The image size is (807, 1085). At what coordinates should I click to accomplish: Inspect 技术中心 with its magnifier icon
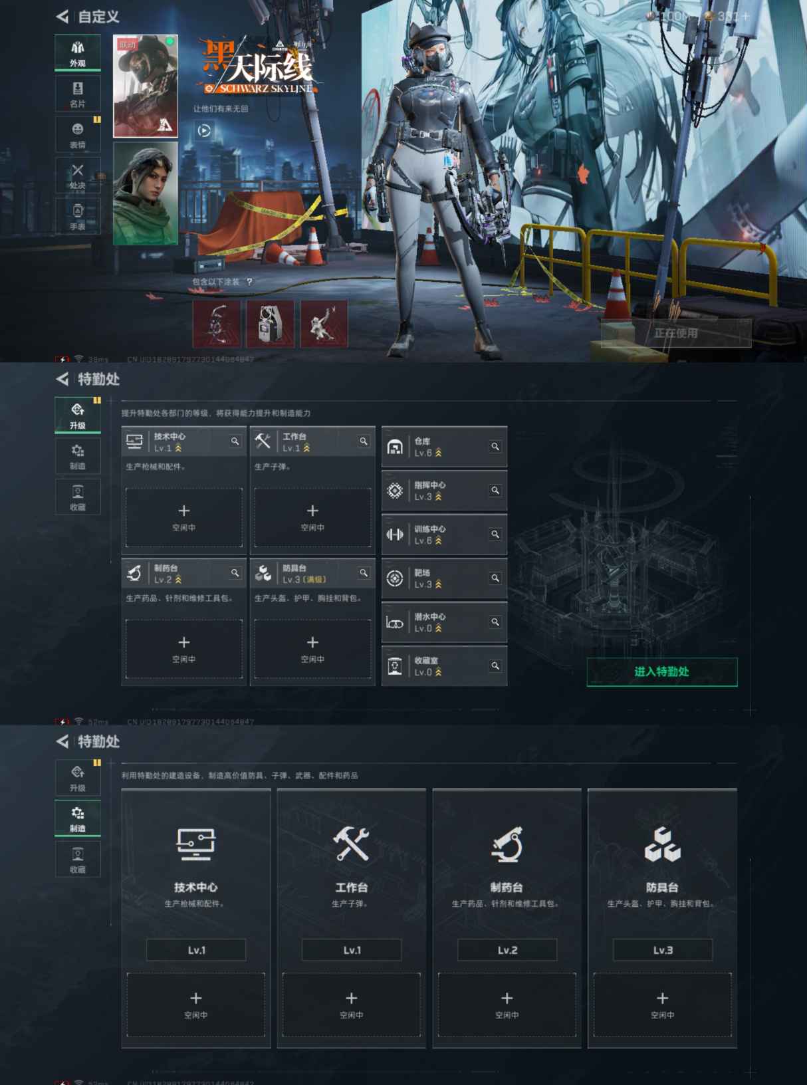[x=235, y=441]
